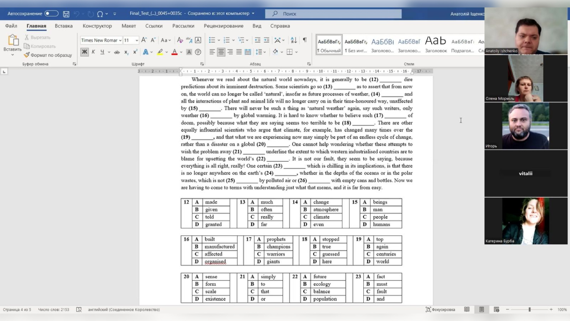Click the strikethrough icon
The width and height of the screenshot is (570, 321).
pyautogui.click(x=117, y=52)
